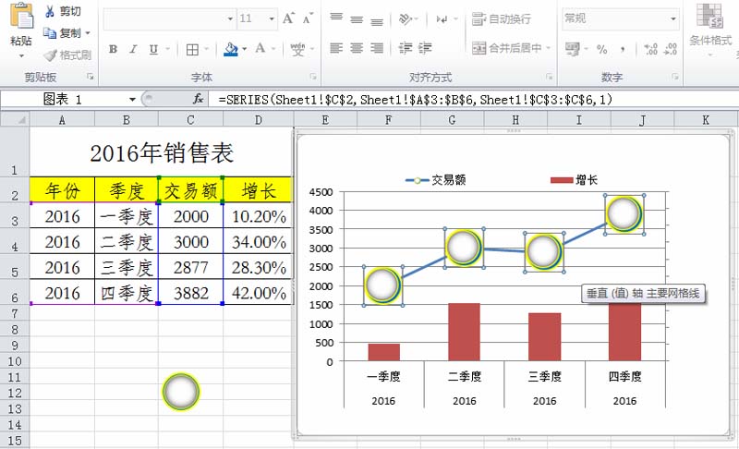
Task: Select the 交易额 header cell
Action: [190, 190]
